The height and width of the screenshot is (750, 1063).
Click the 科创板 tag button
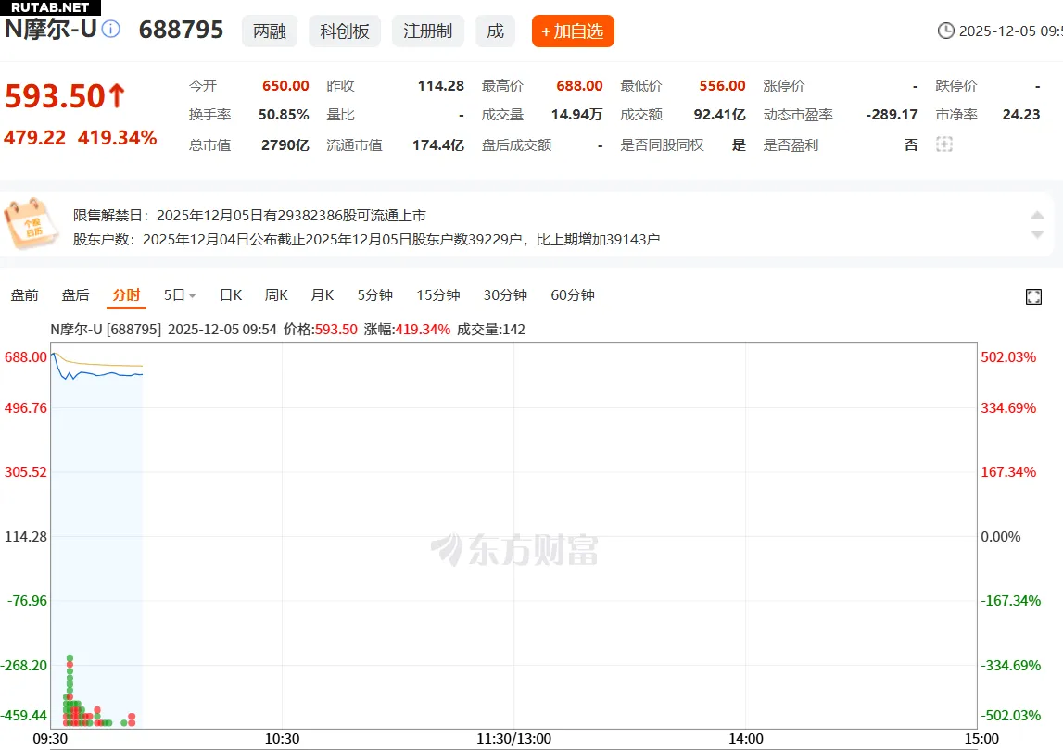345,31
